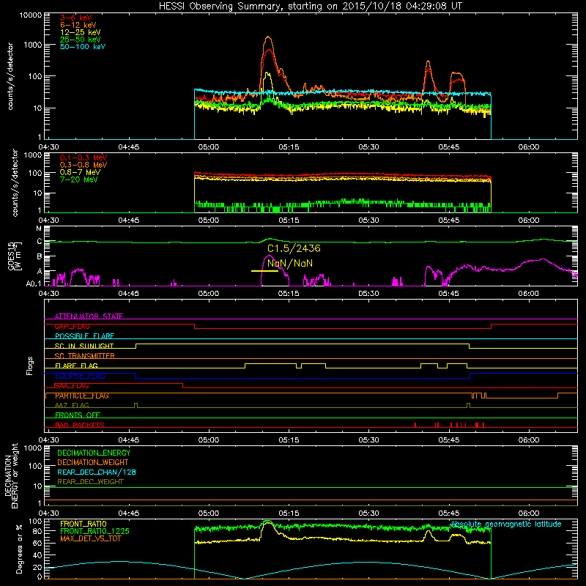The image size is (586, 586).
Task: Click the FRONT_RATIO legend label
Action: (84, 524)
